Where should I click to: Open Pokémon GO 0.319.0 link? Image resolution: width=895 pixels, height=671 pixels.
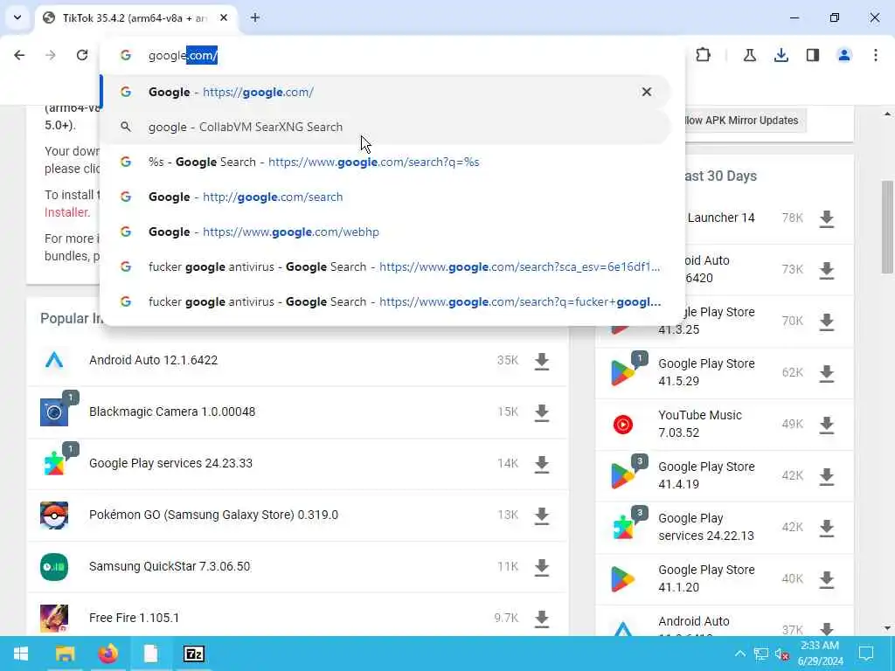[x=213, y=515]
